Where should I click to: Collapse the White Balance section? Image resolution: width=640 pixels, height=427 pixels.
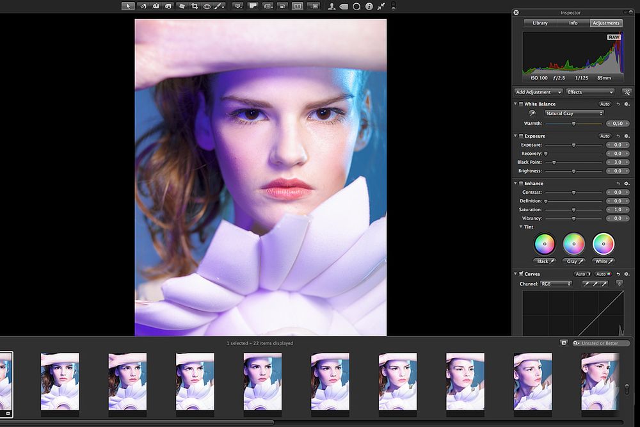(515, 104)
